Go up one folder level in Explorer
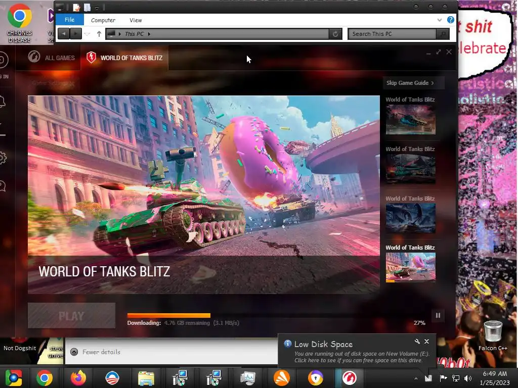Image resolution: width=518 pixels, height=388 pixels. click(x=99, y=34)
